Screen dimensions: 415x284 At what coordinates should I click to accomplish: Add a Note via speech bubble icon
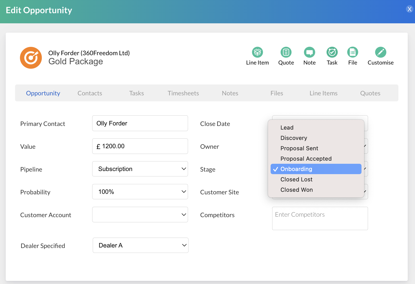(309, 52)
